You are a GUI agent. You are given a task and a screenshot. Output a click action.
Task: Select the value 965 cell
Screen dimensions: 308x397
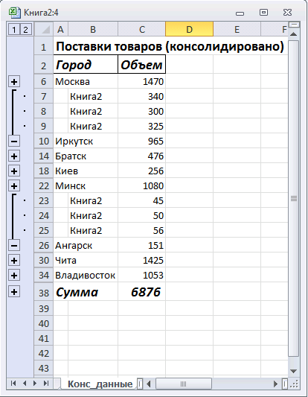coord(141,142)
